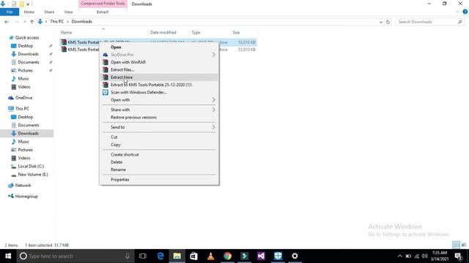Sort by the Type column header
This screenshot has width=469, height=263.
click(x=196, y=32)
